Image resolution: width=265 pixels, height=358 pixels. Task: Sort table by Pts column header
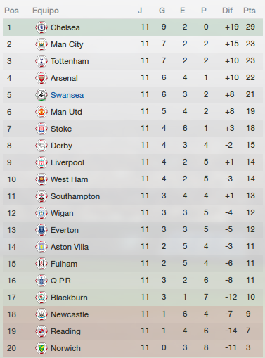point(250,11)
